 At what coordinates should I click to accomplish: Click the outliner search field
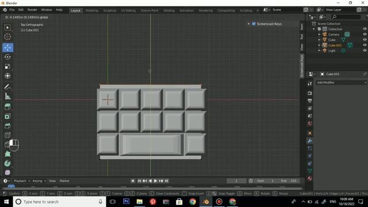pyautogui.click(x=346, y=17)
